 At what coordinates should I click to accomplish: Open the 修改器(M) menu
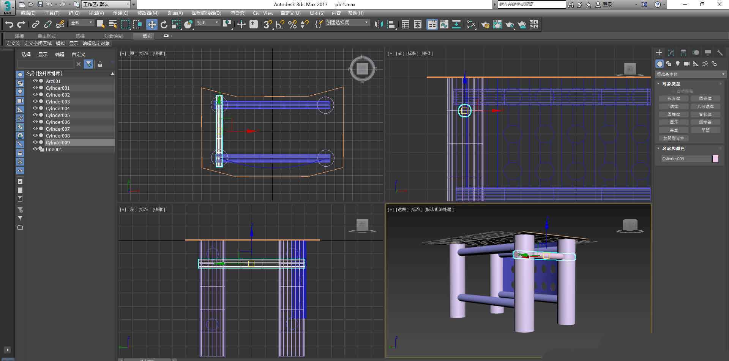point(148,13)
